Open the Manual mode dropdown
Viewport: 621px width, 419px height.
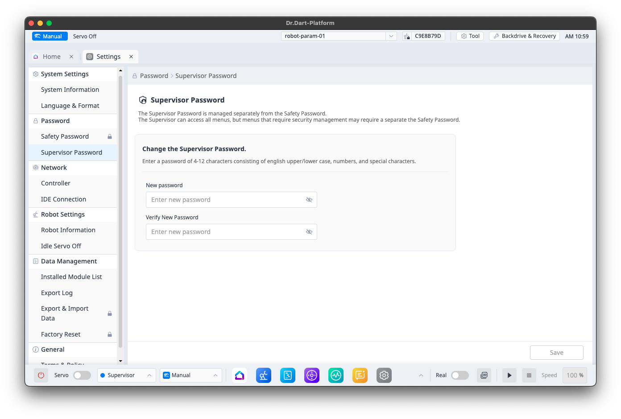click(191, 375)
